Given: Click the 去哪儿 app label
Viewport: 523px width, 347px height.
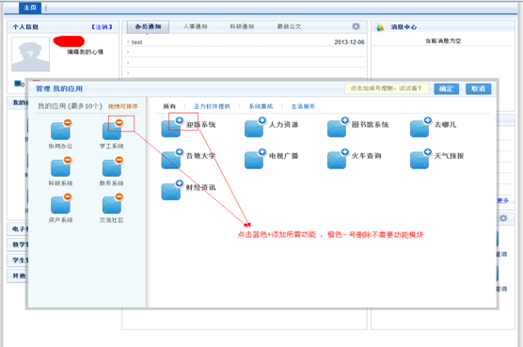Looking at the screenshot, I should pos(445,125).
